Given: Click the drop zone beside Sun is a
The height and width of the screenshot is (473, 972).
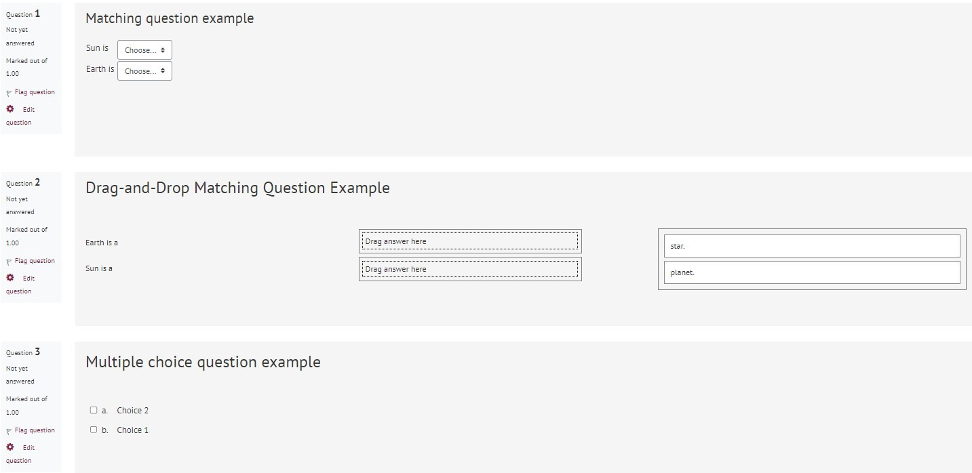Looking at the screenshot, I should click(470, 269).
